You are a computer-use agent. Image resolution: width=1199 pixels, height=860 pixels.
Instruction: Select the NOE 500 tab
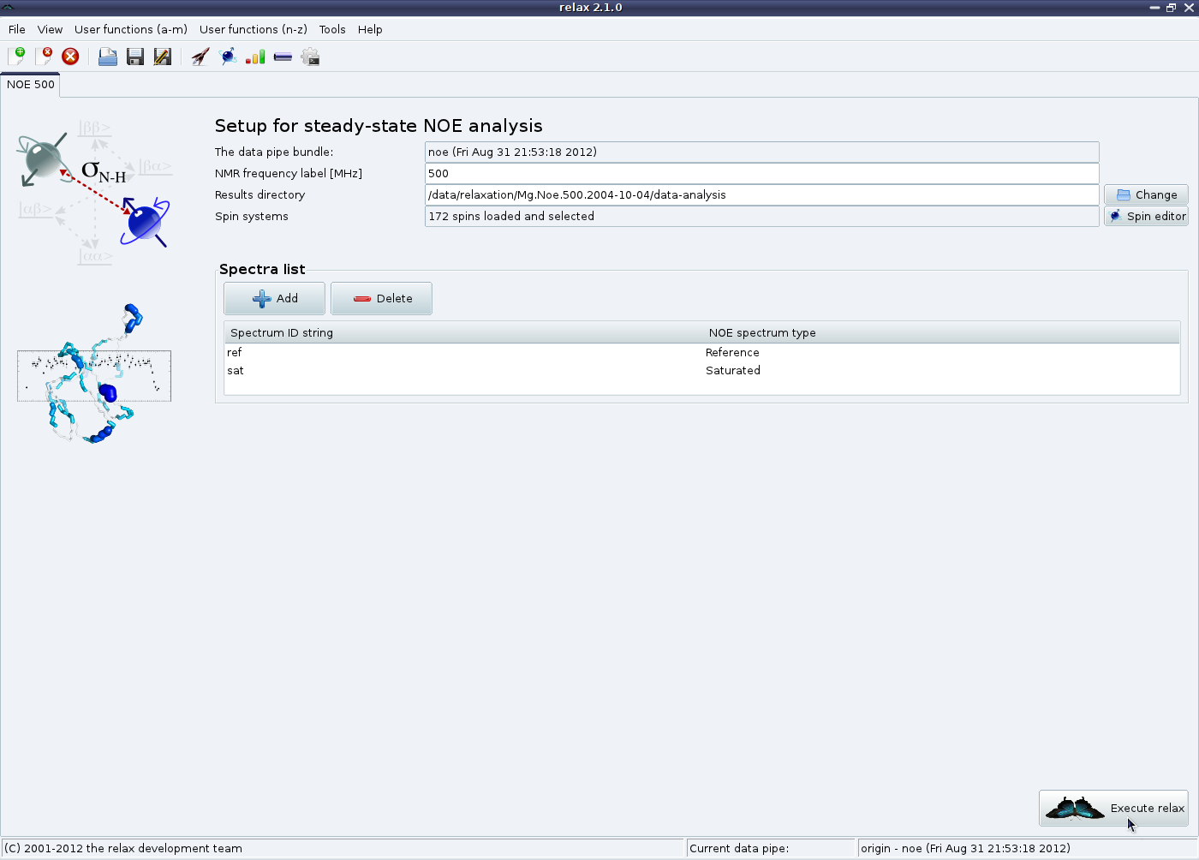click(31, 85)
